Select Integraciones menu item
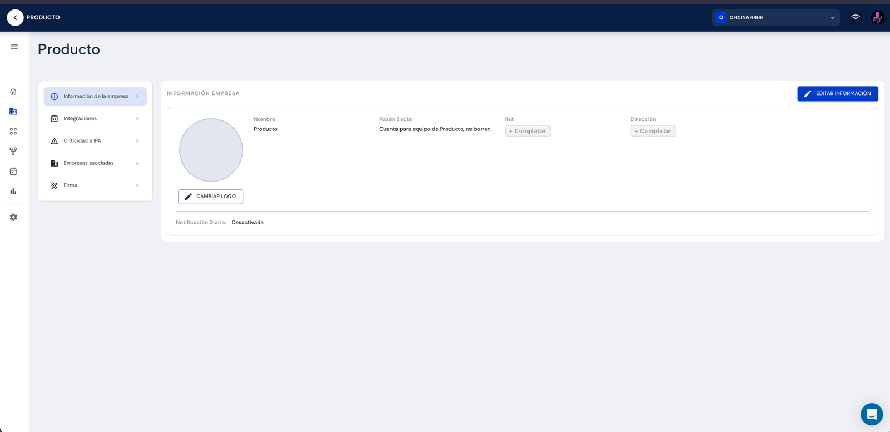The width and height of the screenshot is (890, 432). 95,119
